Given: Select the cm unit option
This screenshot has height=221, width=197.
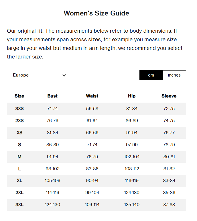Looking at the screenshot, I should coord(151,75).
